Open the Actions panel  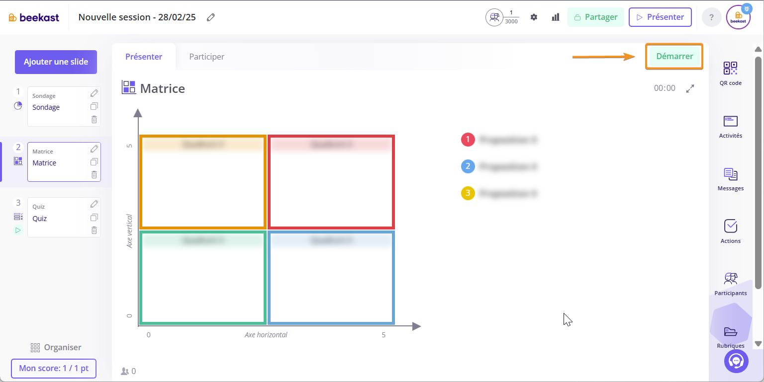730,231
